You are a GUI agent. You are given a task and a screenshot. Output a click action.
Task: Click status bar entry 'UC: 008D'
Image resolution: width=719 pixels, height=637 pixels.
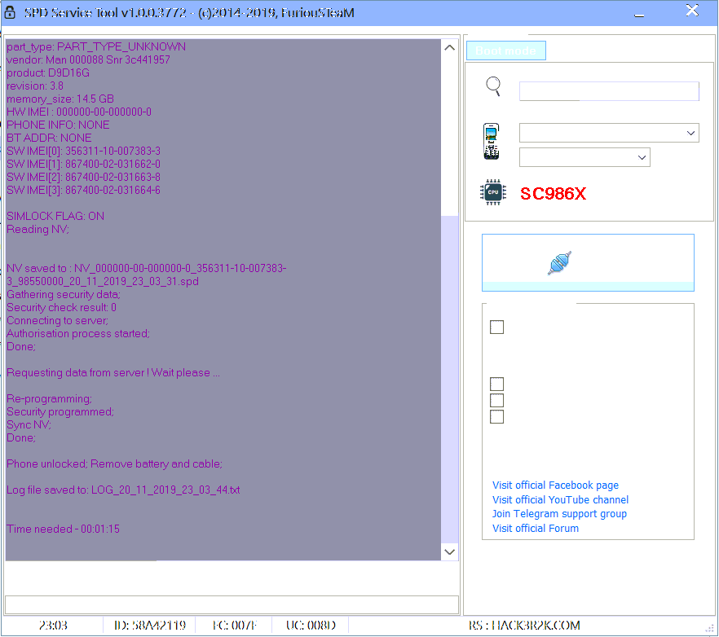click(311, 626)
